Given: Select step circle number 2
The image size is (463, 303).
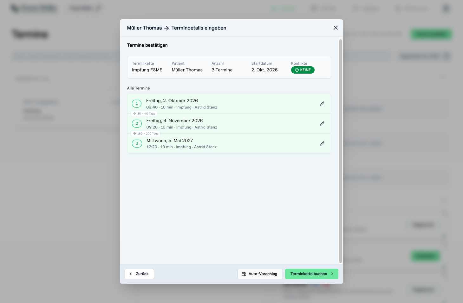Looking at the screenshot, I should click(x=137, y=123).
